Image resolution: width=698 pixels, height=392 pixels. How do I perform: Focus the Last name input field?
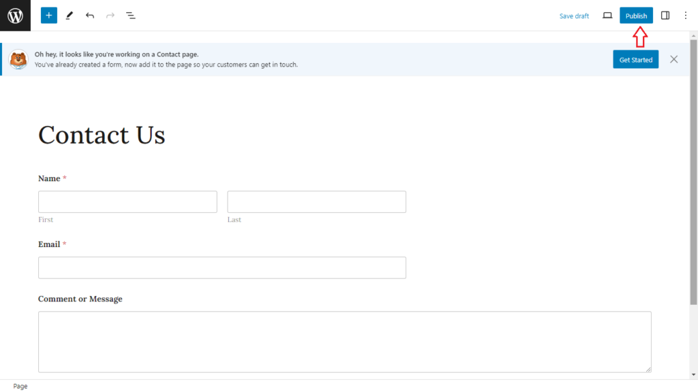coord(316,201)
